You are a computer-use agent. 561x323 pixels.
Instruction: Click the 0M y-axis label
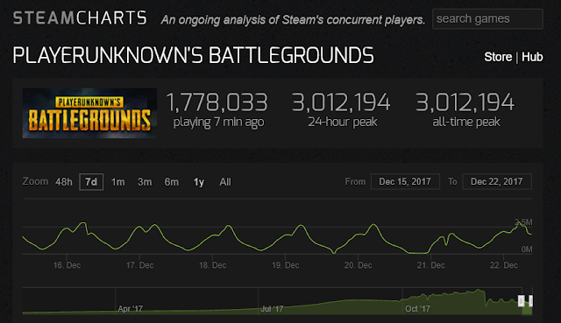pyautogui.click(x=527, y=249)
